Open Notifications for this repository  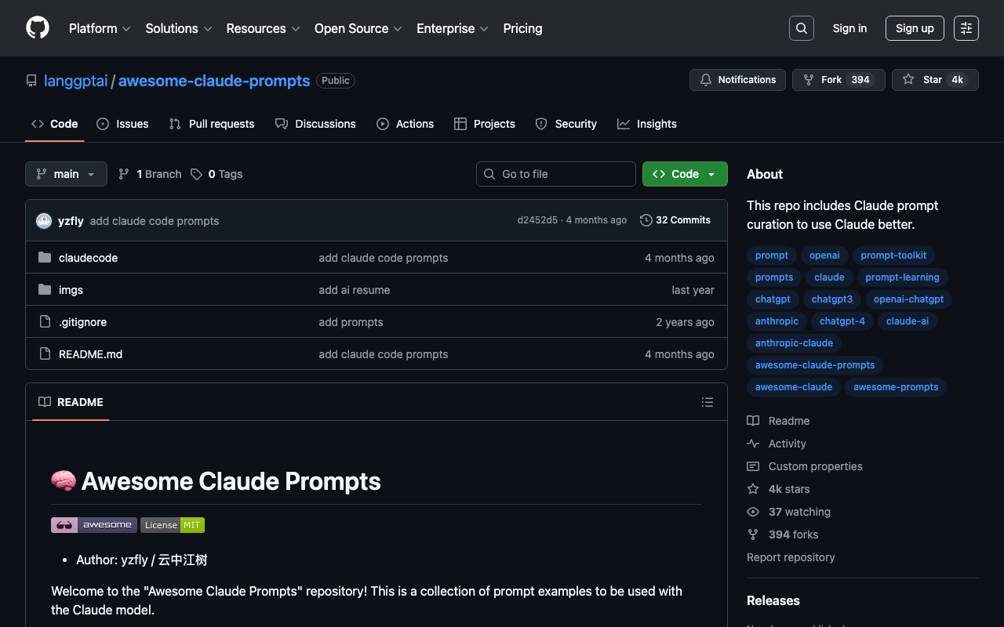737,80
